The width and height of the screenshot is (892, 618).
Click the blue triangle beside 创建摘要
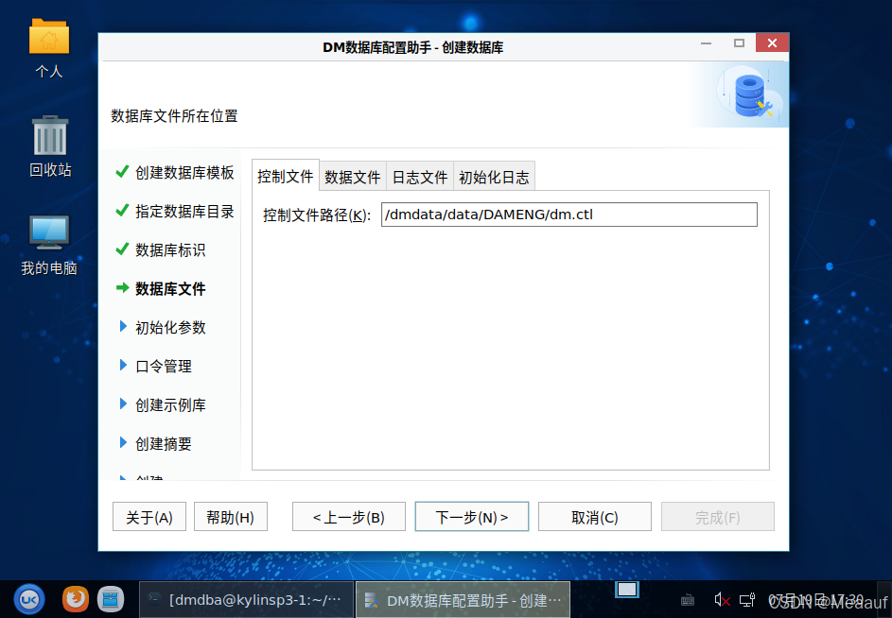[x=123, y=442]
